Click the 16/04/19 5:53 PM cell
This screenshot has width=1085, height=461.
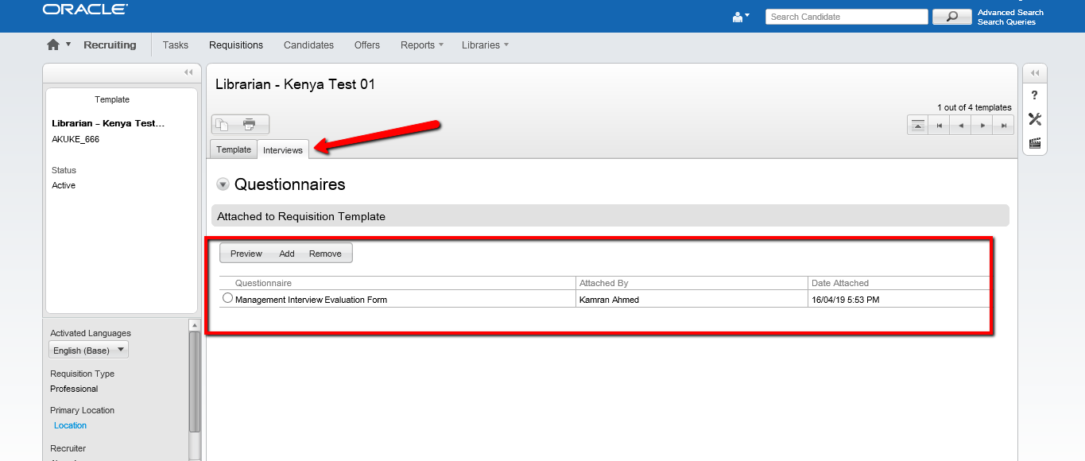(898, 300)
